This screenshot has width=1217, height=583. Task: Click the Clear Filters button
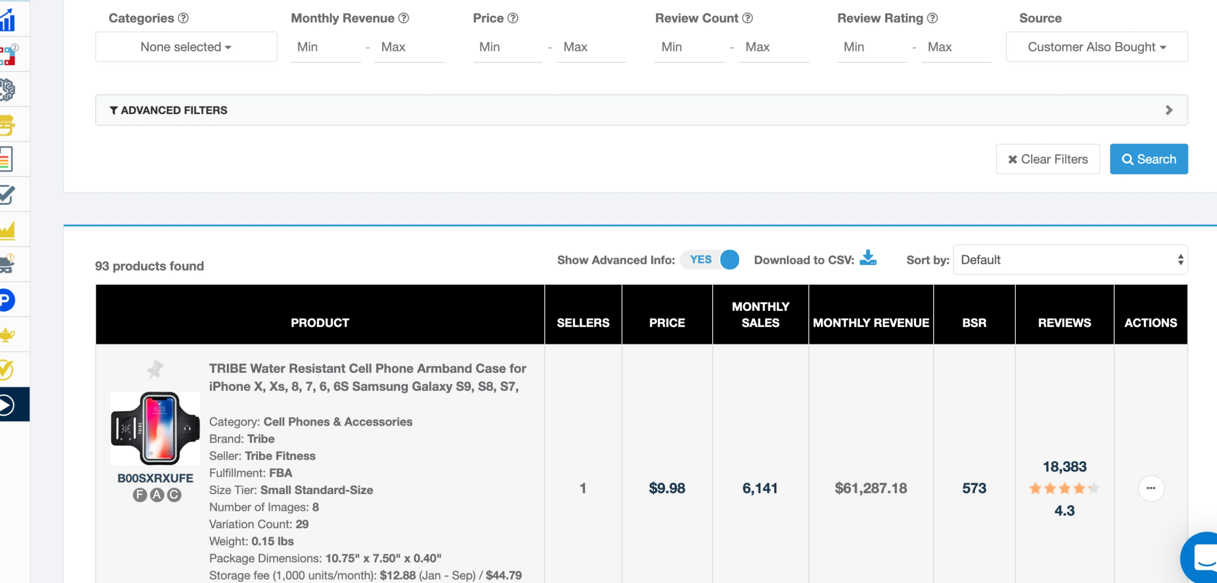click(1047, 159)
